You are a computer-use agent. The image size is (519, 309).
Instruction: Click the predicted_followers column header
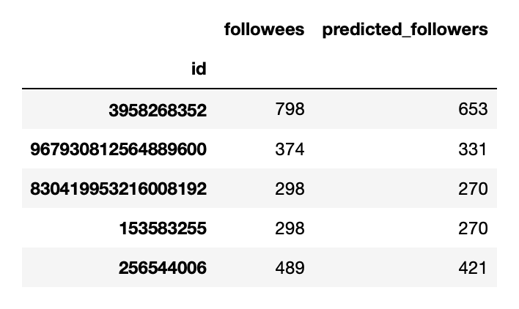tap(405, 29)
